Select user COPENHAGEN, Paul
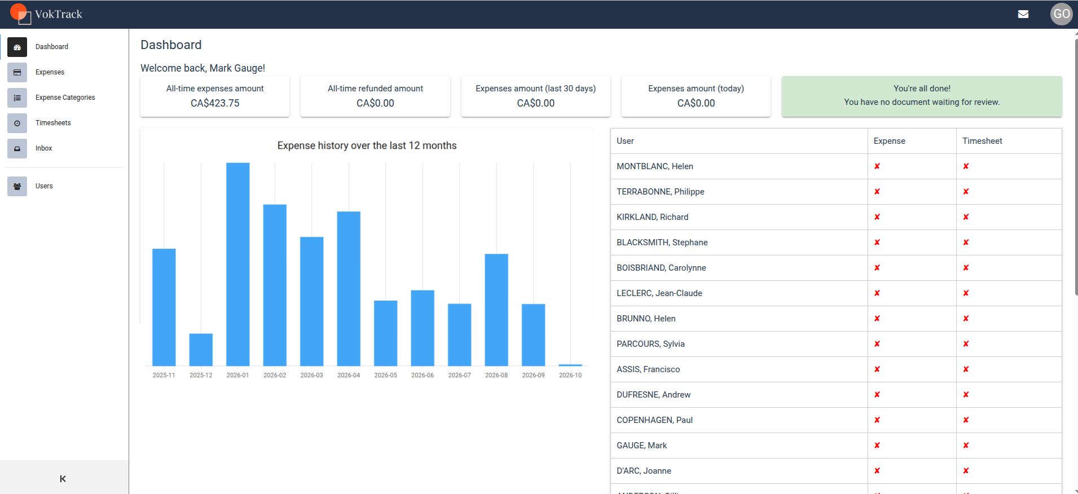Viewport: 1078px width, 494px height. 654,420
